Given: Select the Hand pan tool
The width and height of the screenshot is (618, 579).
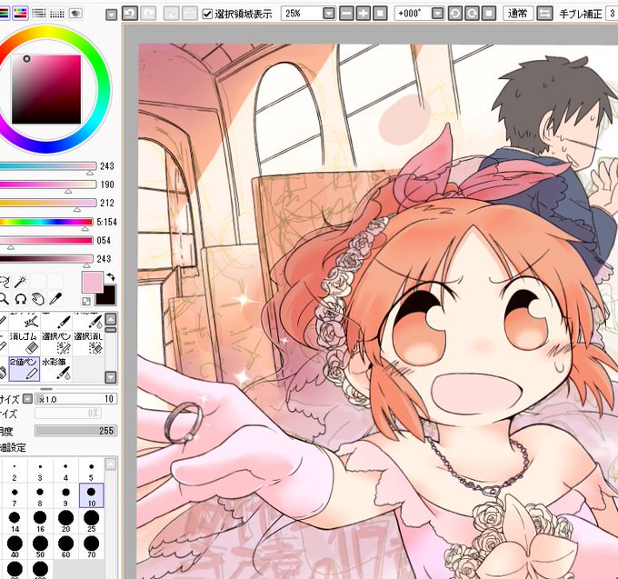Looking at the screenshot, I should click(38, 299).
